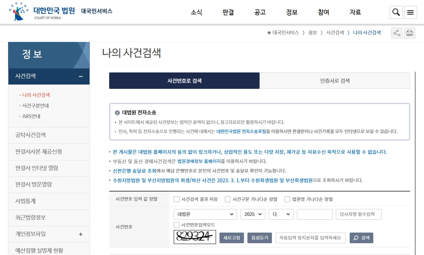
Task: Click the 새로고침 captcha refresh button
Action: pyautogui.click(x=232, y=238)
